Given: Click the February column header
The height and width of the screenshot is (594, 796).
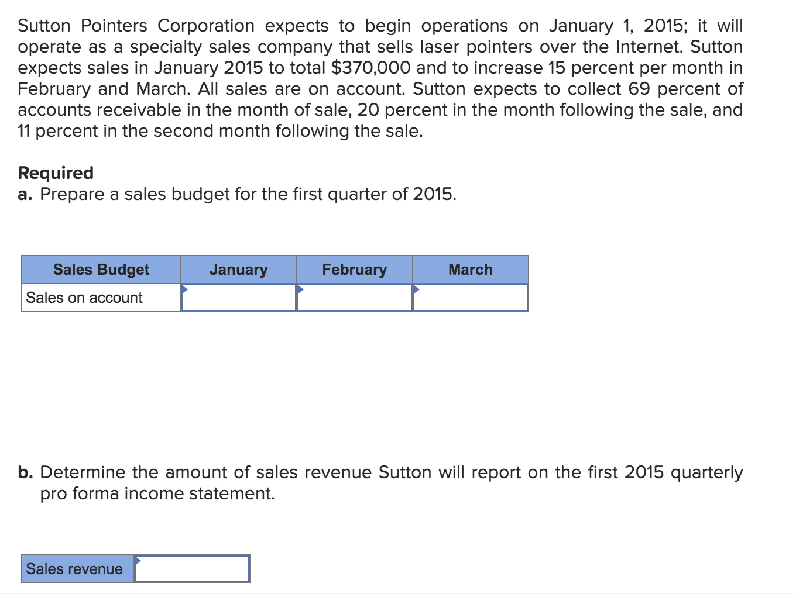Looking at the screenshot, I should click(x=354, y=270).
